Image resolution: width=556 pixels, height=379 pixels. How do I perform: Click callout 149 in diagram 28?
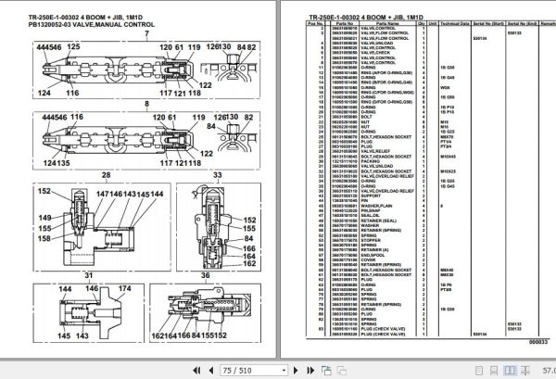point(45,218)
